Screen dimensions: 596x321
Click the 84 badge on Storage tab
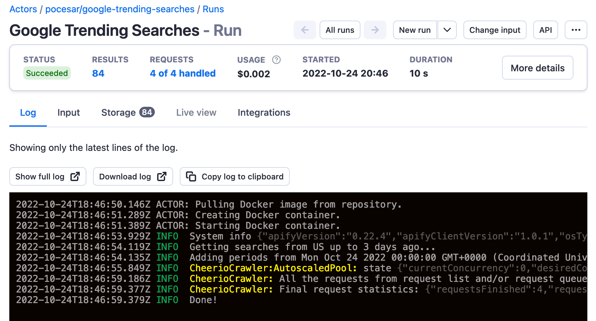click(x=147, y=112)
